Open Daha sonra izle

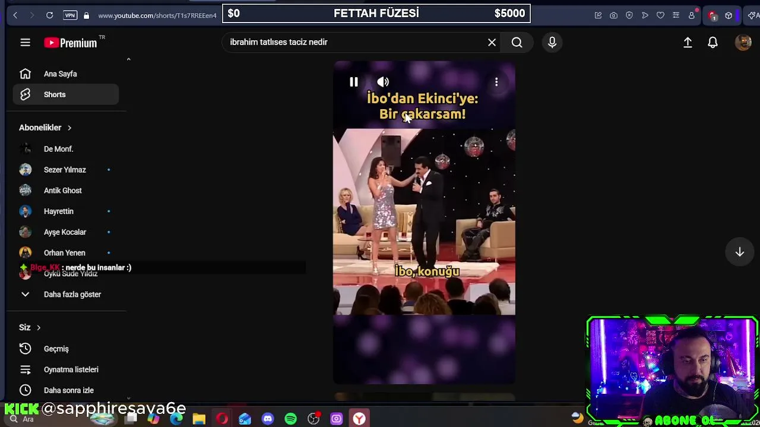(65, 390)
